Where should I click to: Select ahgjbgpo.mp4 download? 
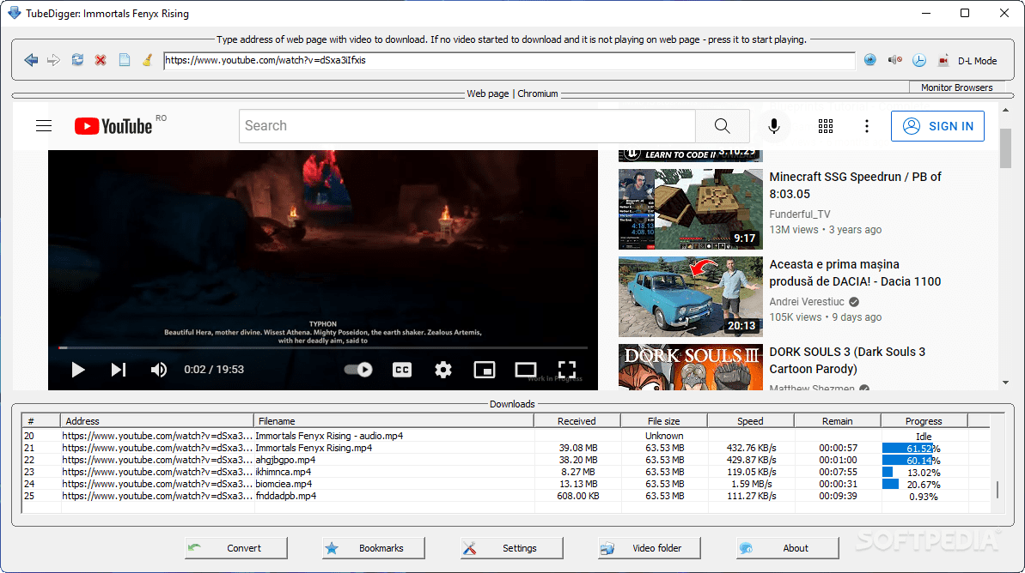[x=505, y=460]
